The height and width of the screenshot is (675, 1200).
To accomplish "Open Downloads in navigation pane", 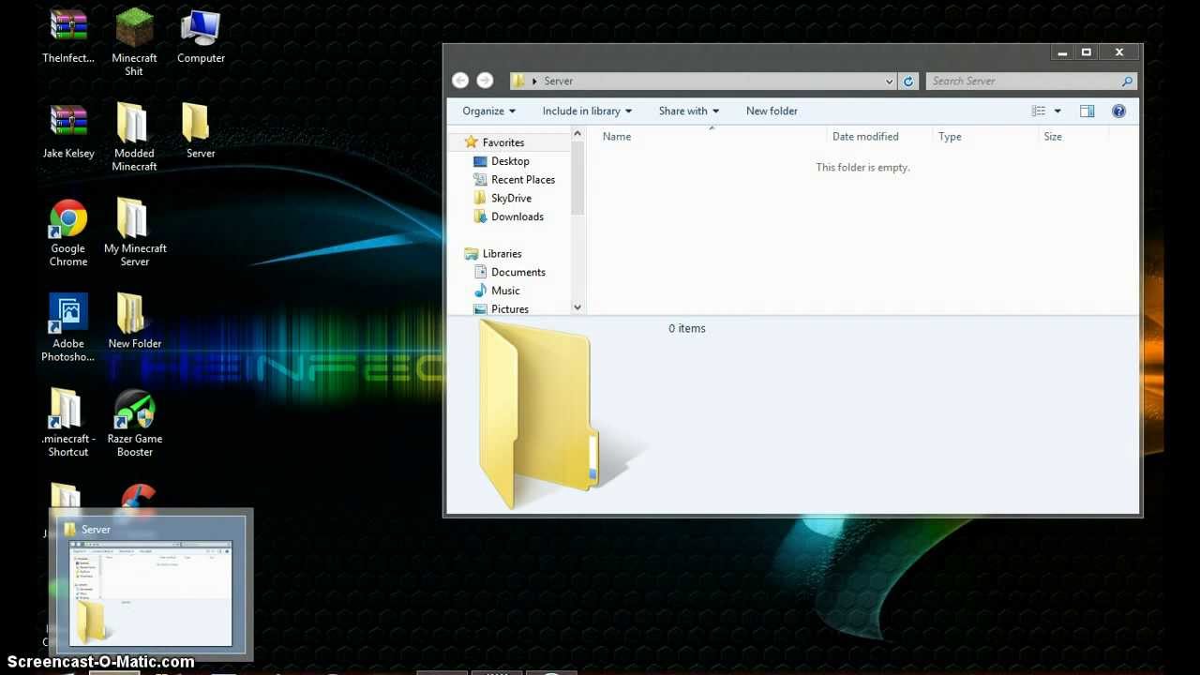I will (x=517, y=217).
